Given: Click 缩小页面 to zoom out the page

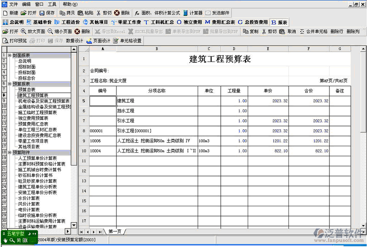Looking at the screenshot, I should tap(50, 32).
